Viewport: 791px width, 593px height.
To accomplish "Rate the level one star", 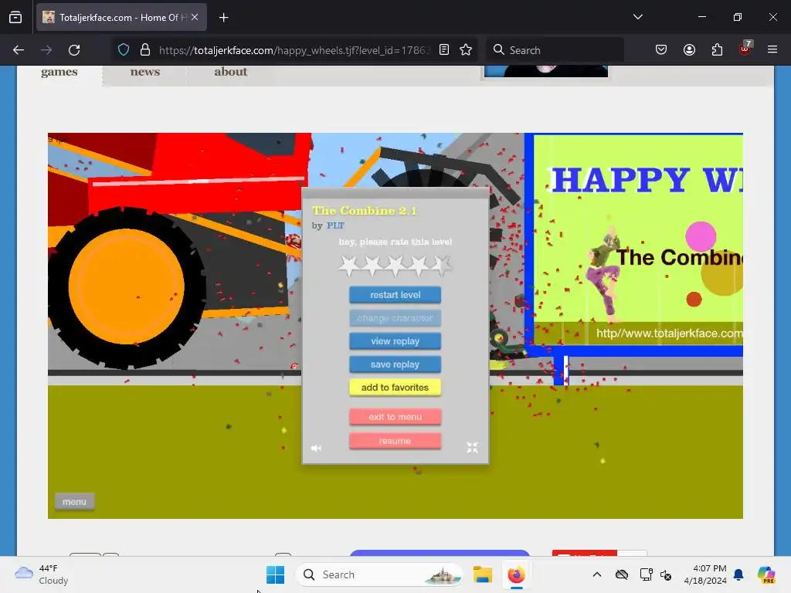I will pos(349,265).
